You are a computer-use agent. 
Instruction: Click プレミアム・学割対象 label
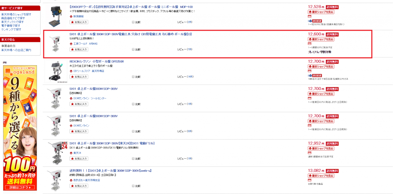pos(320,52)
